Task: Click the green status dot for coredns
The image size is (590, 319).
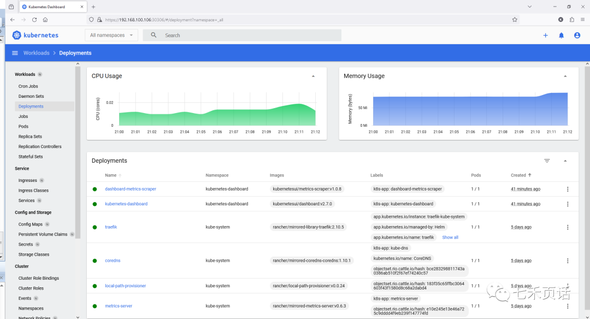Action: (x=95, y=261)
